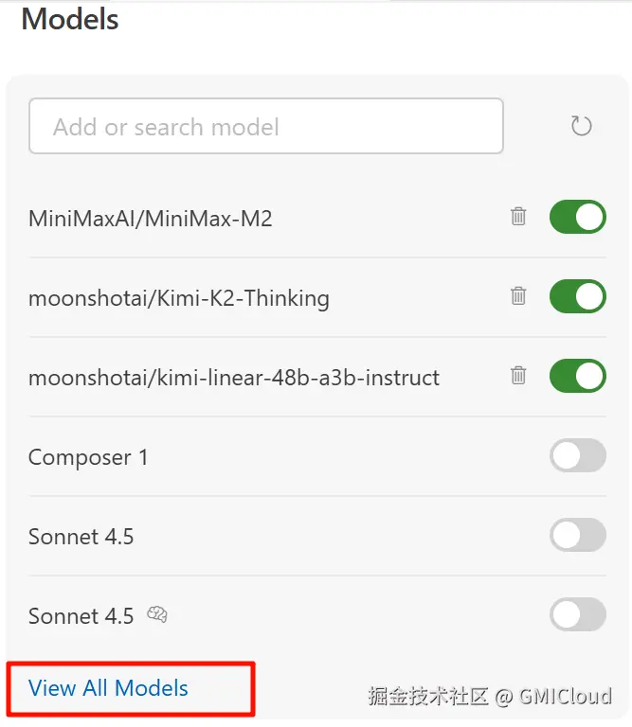632x727 pixels.
Task: Select the moonshotai/kimi-linear-48b-a3b-instruct name
Action: 234,378
